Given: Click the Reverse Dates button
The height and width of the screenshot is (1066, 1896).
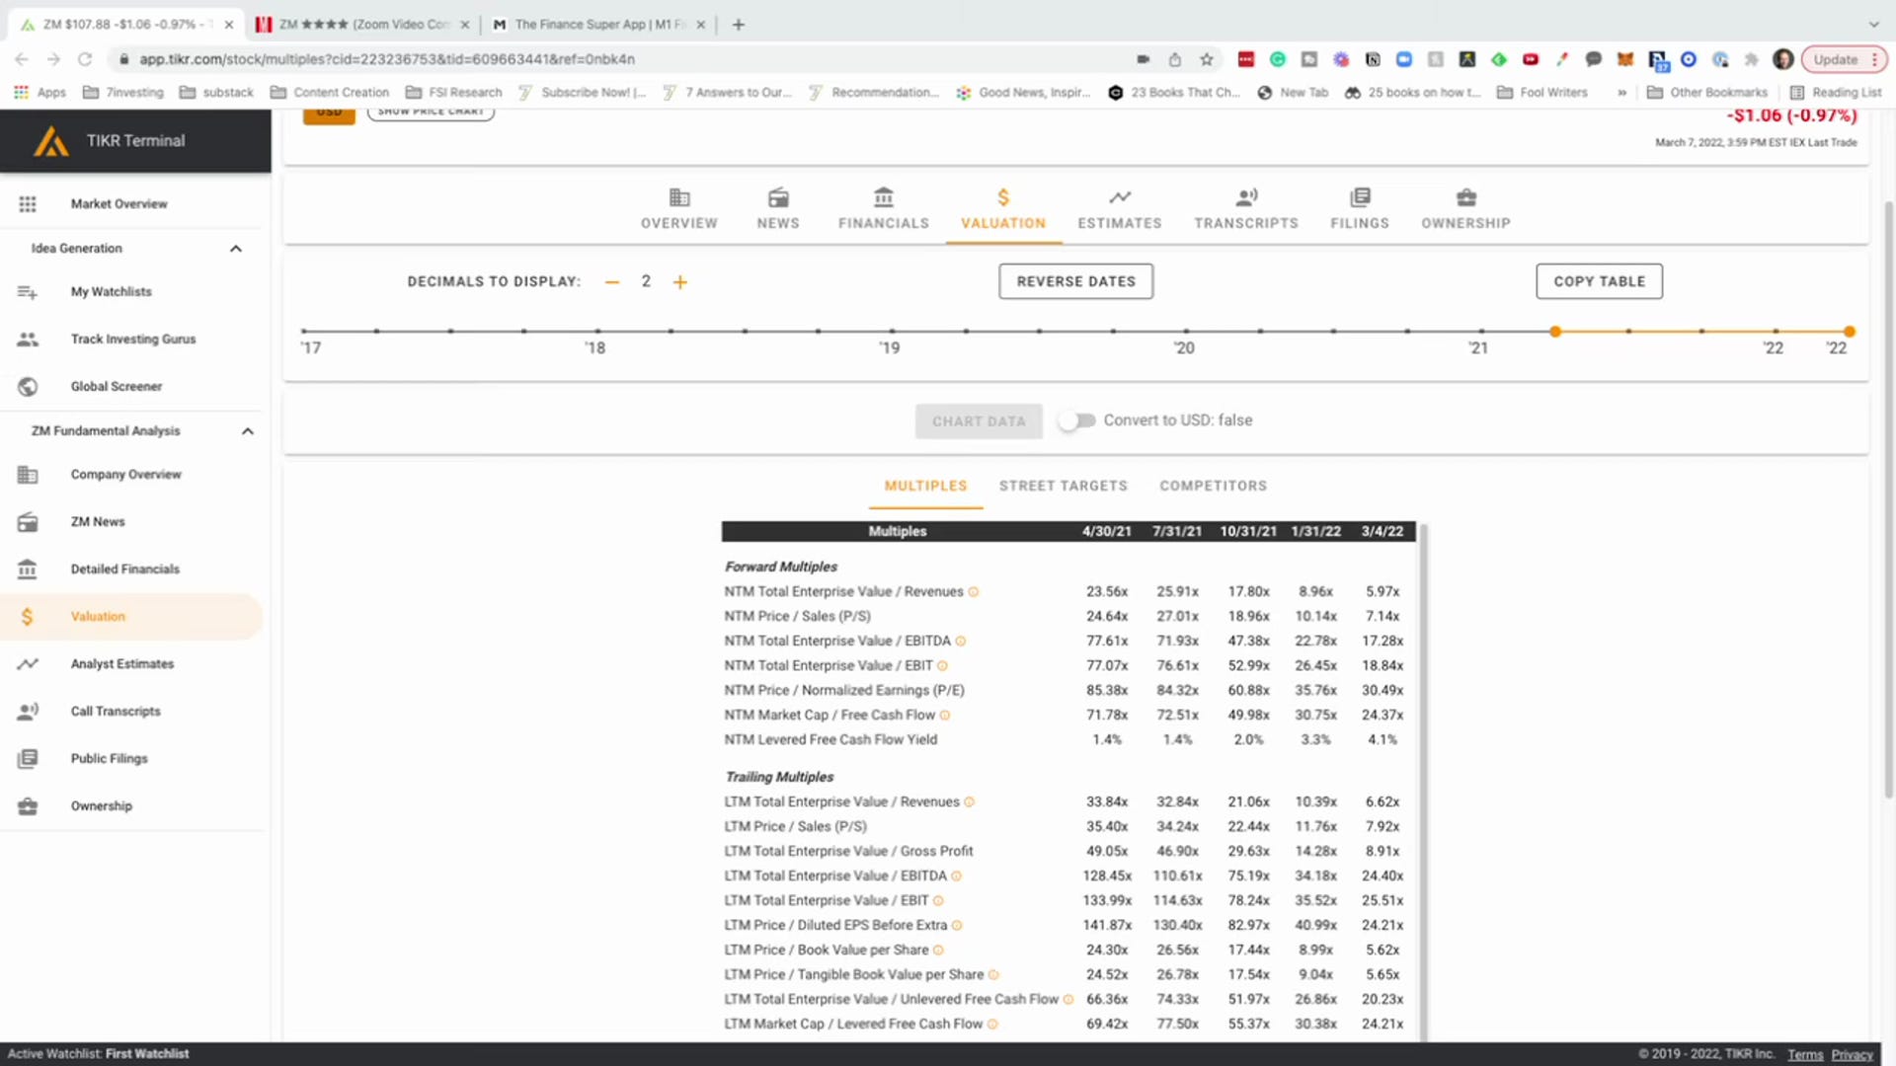Looking at the screenshot, I should pos(1076,281).
